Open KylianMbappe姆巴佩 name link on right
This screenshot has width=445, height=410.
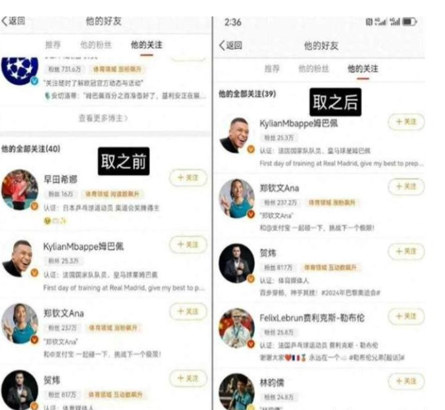click(x=299, y=124)
